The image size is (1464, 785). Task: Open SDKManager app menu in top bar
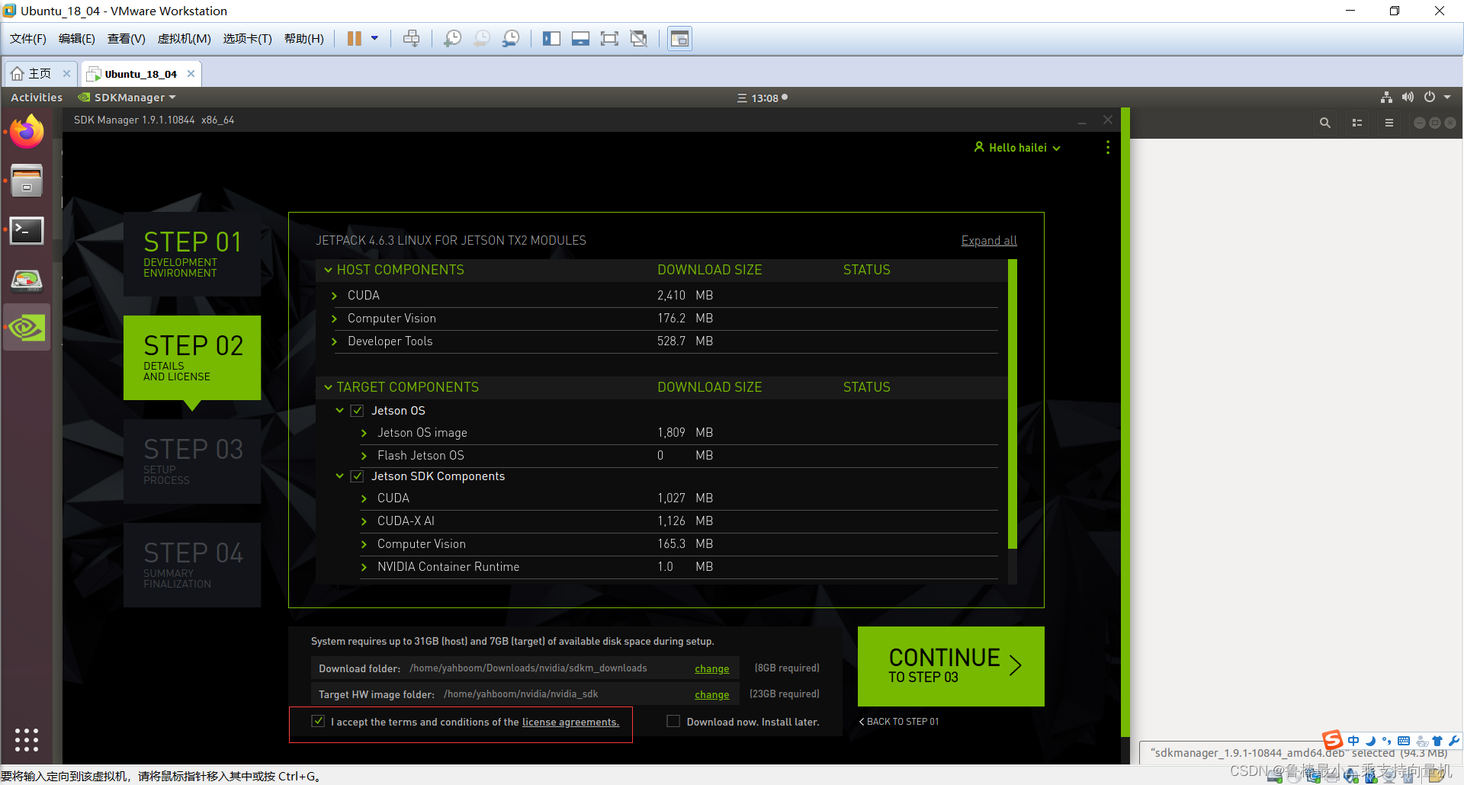click(x=127, y=98)
